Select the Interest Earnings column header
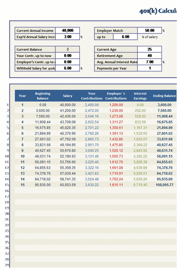177x268 pixels. click(x=140, y=96)
